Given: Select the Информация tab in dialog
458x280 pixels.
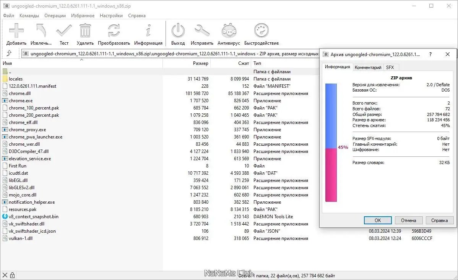Looking at the screenshot, I should click(337, 67).
